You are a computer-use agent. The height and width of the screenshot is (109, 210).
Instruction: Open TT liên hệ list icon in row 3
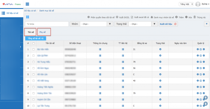tap(123, 62)
